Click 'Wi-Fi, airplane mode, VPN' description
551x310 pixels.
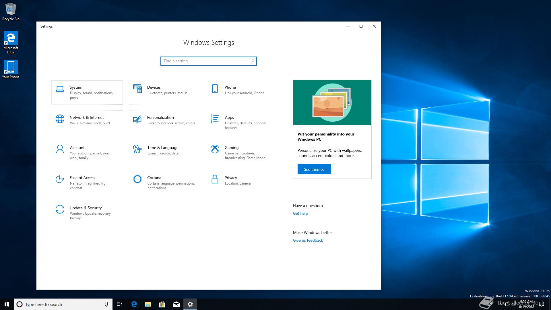(90, 123)
